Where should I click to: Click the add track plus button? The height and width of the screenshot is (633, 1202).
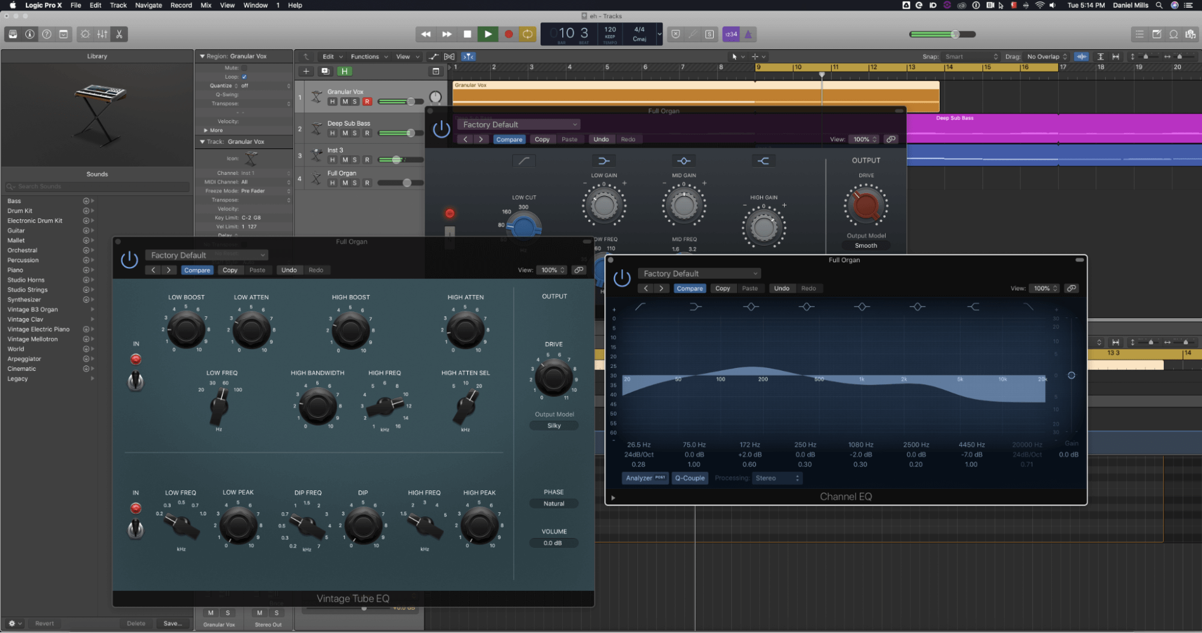306,71
